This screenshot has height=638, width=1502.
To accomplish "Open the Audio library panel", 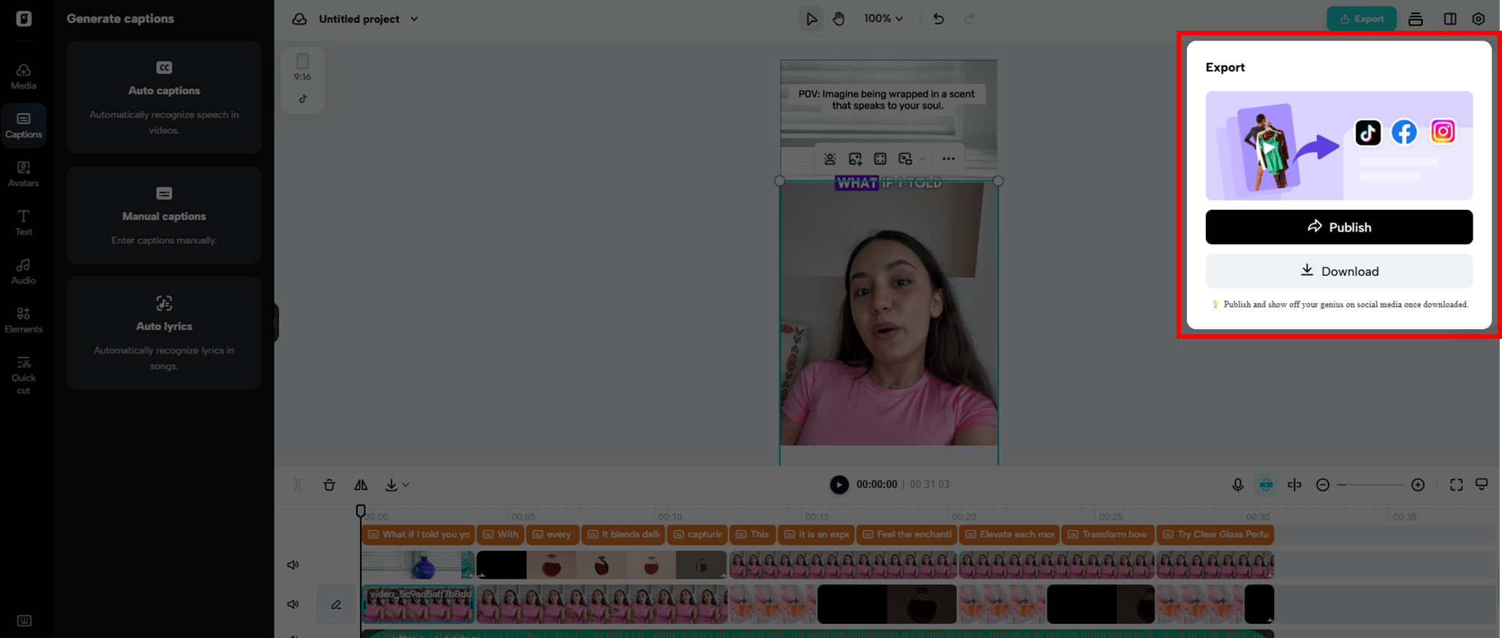I will [x=23, y=271].
